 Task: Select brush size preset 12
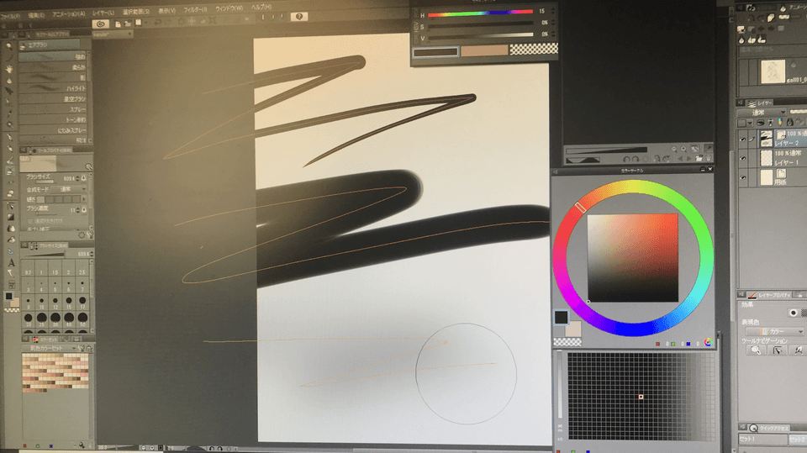[x=55, y=301]
